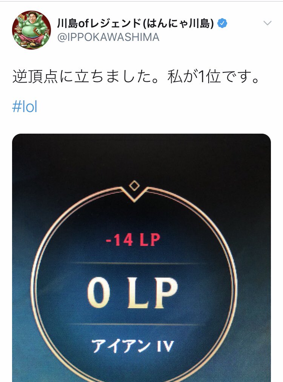Click the diamond ornament atop the ring

[x=134, y=186]
